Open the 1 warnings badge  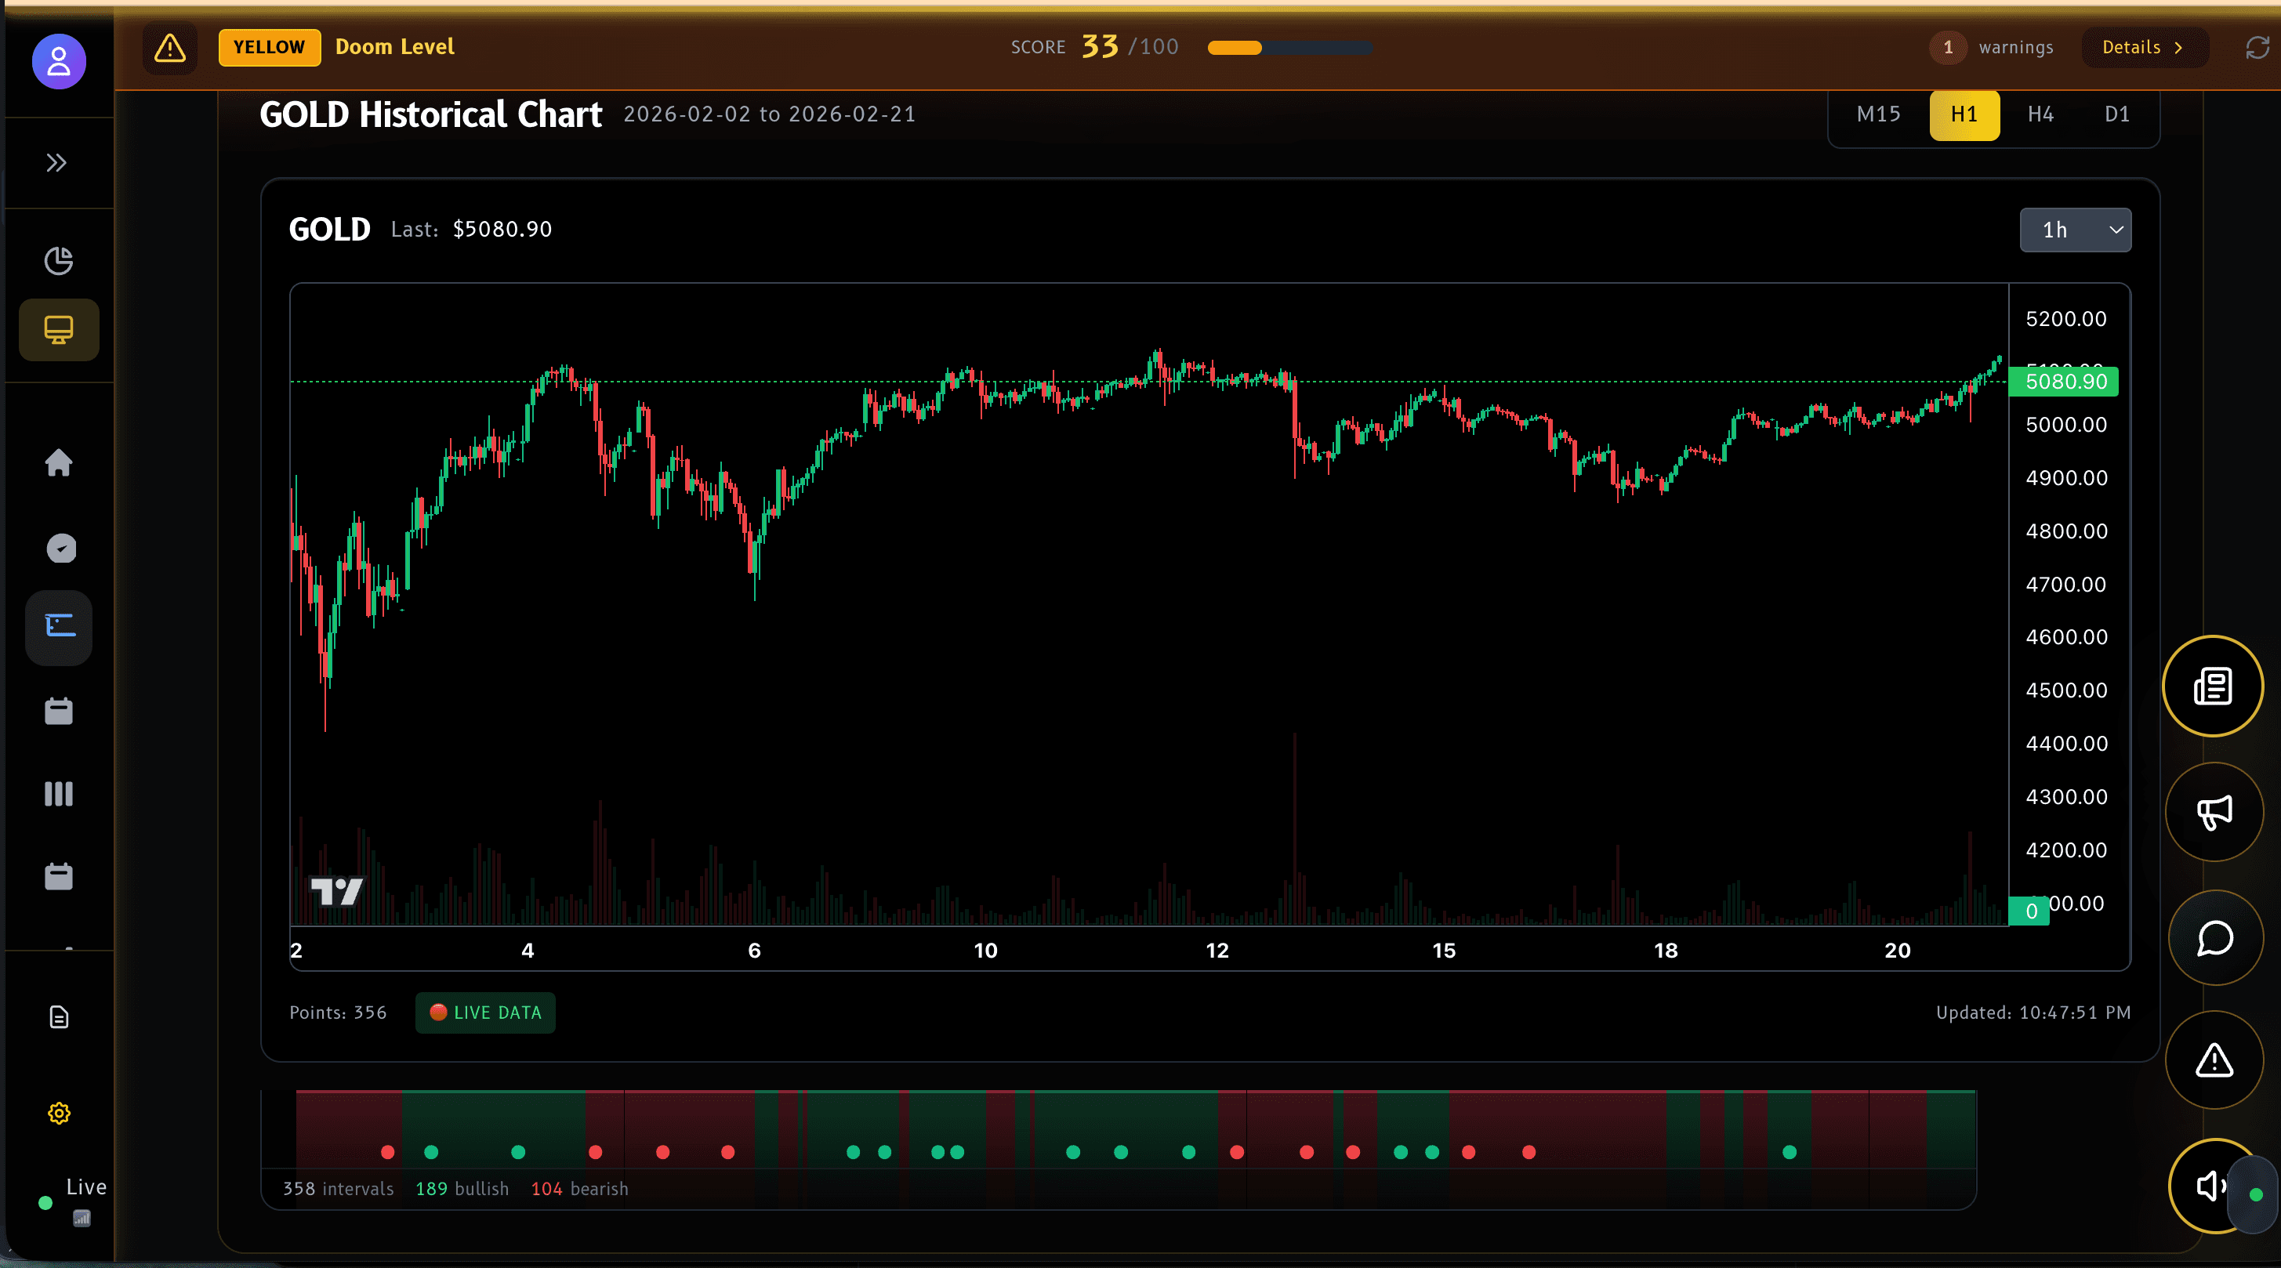1947,48
